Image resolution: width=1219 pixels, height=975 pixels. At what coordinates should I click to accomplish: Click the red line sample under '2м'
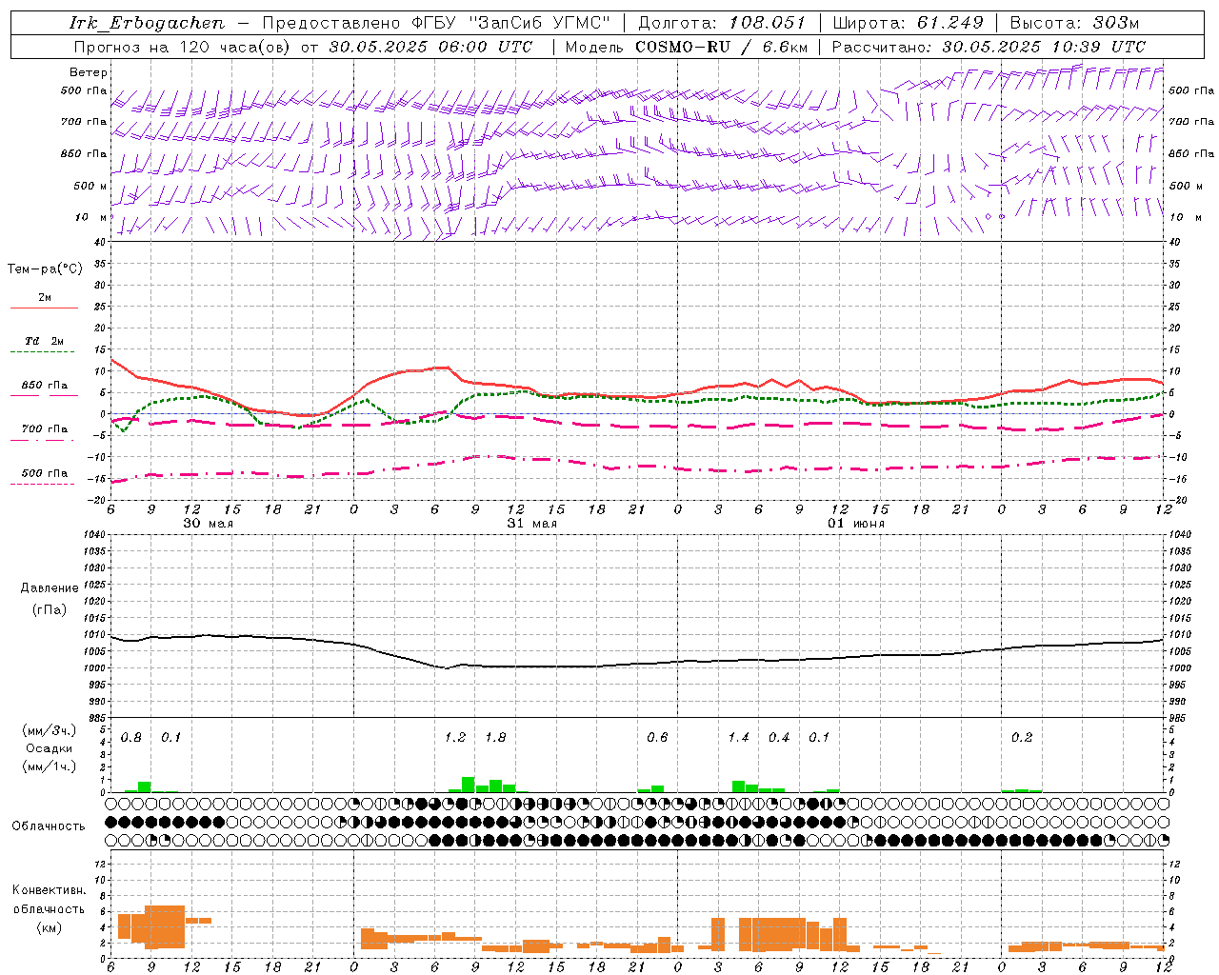(x=44, y=308)
